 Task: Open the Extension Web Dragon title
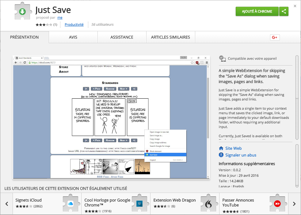coord(174,200)
